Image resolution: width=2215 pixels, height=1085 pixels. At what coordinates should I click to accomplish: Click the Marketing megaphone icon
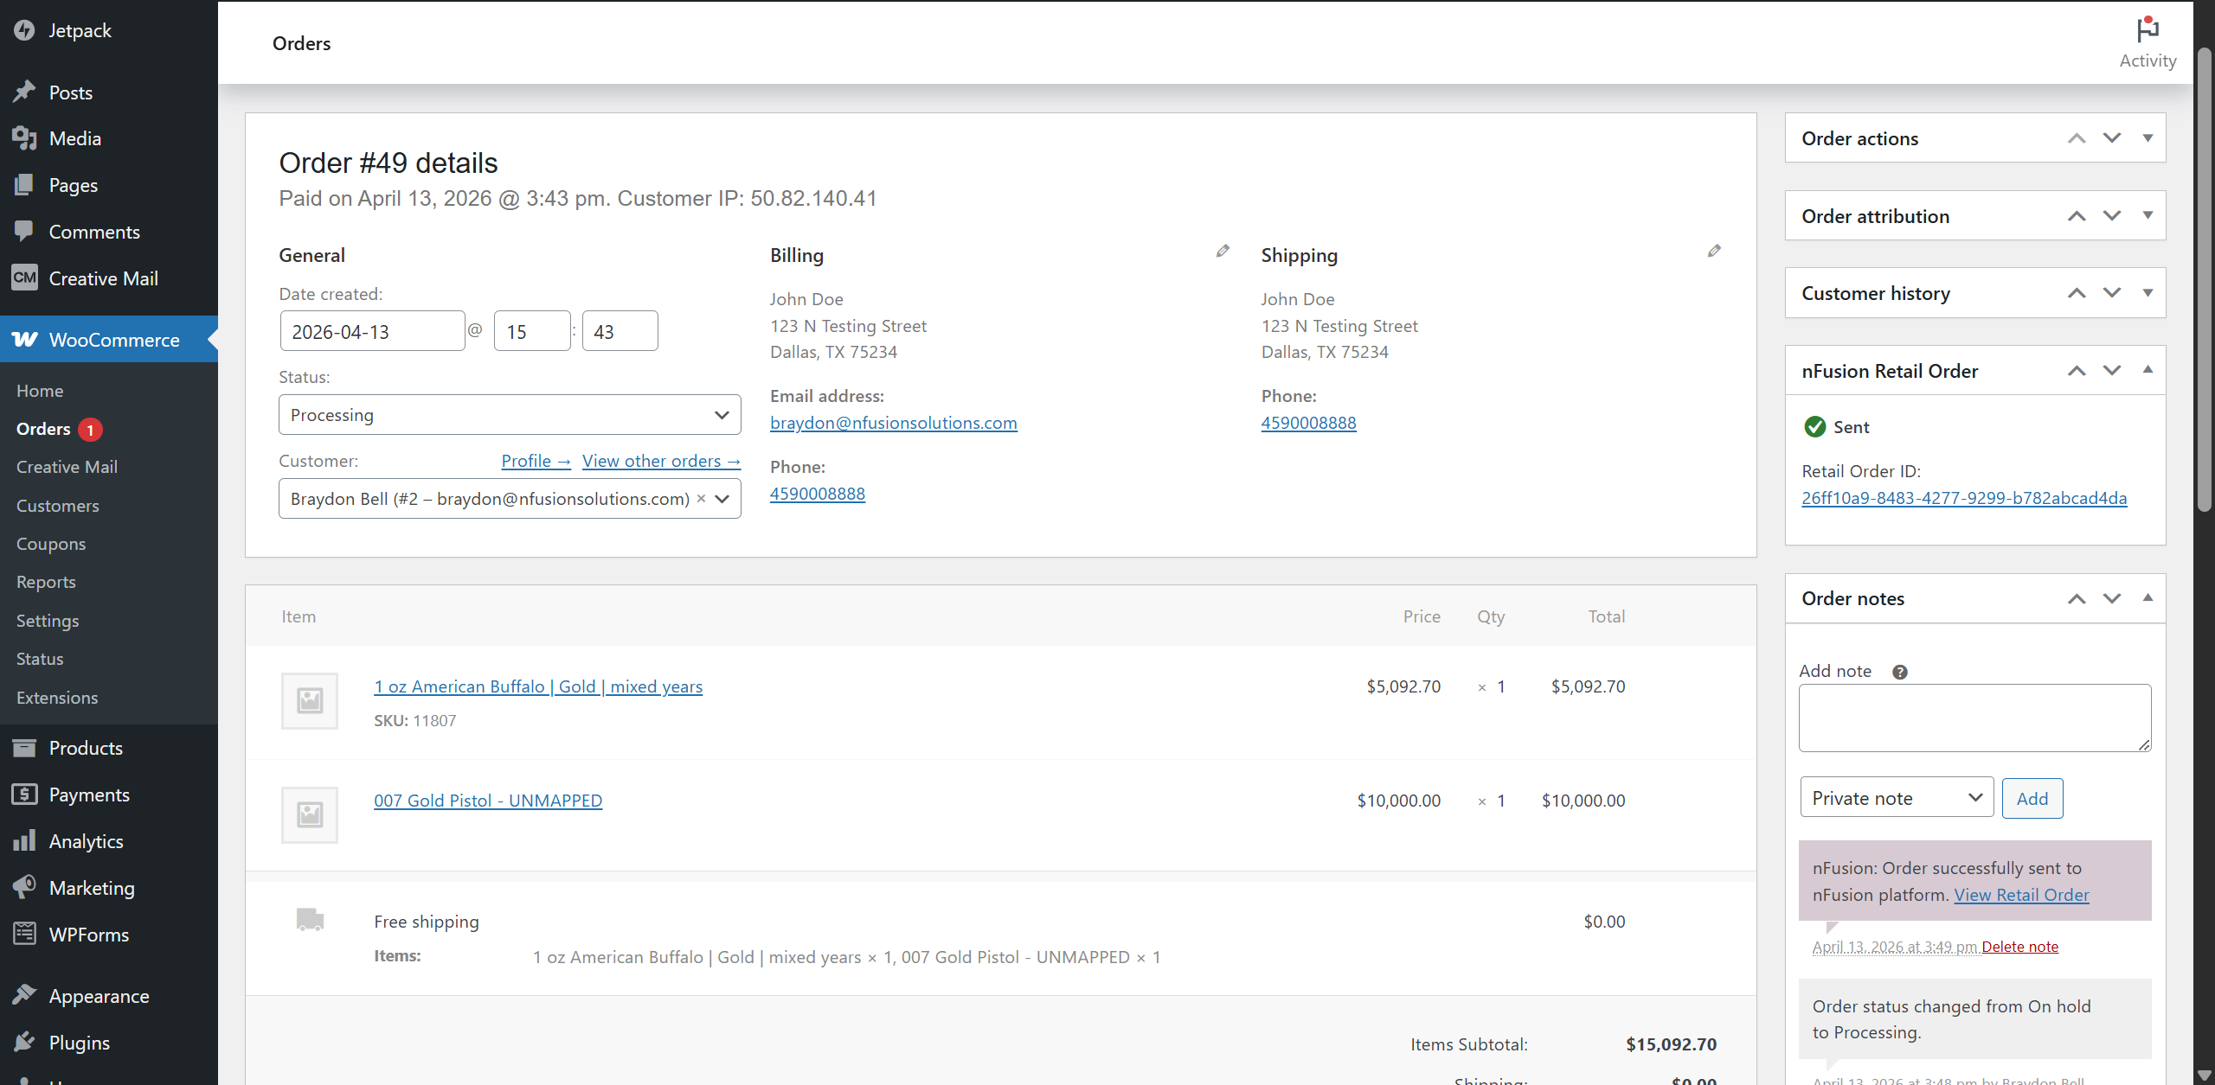24,887
